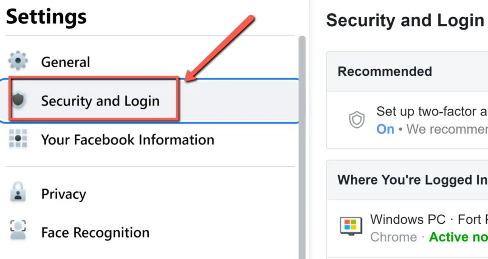
Task: Click the Your Facebook Information grid icon
Action: pos(18,138)
